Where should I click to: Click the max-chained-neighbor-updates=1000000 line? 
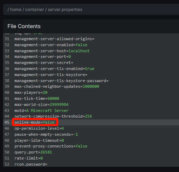pyautogui.click(x=57, y=86)
